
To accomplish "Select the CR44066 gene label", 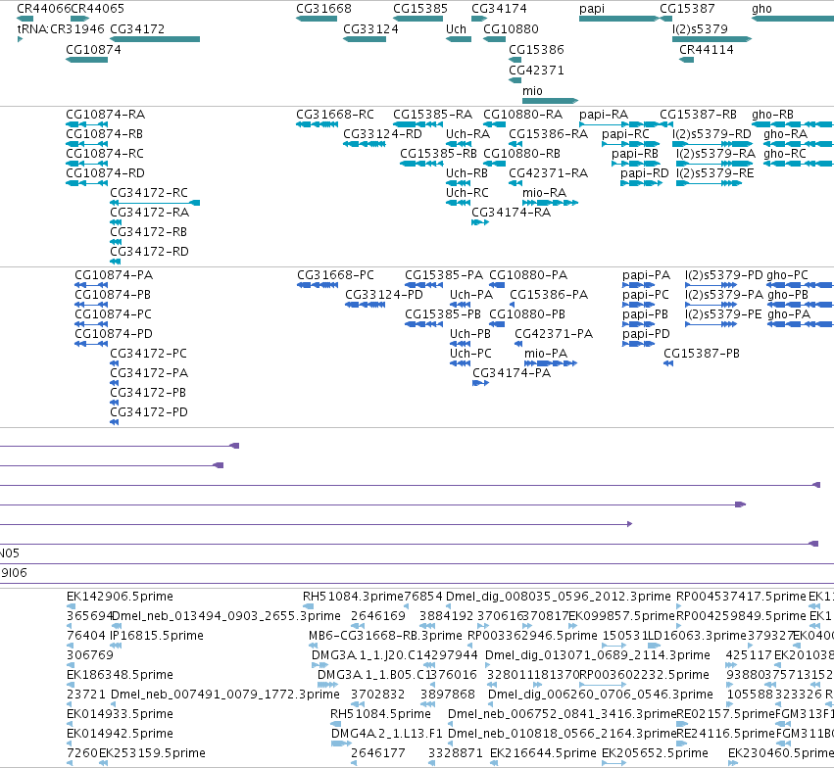I will point(44,9).
